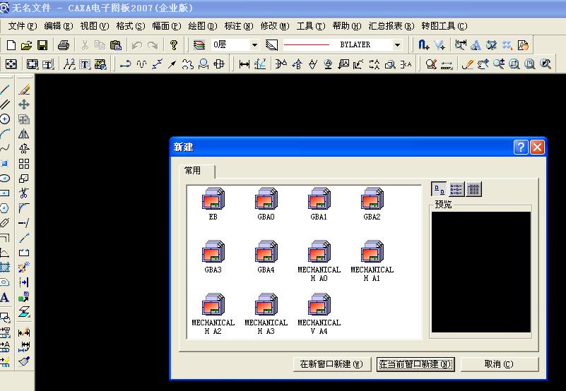Screen dimensions: 566x391
Task: Select the Array tool grid icon
Action: [24, 164]
